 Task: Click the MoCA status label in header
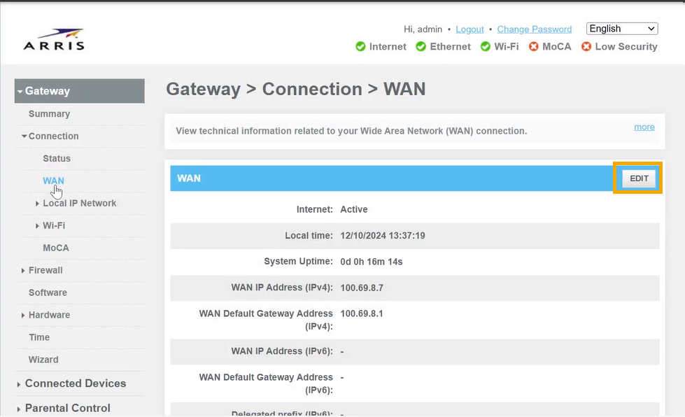(556, 47)
